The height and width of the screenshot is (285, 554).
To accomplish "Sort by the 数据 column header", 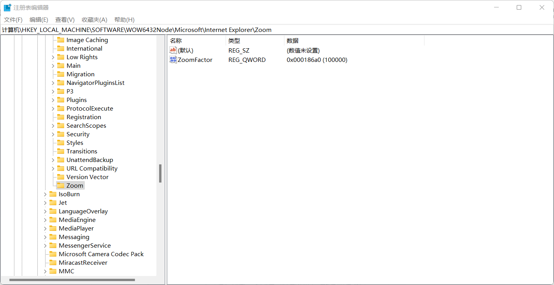I will point(354,40).
